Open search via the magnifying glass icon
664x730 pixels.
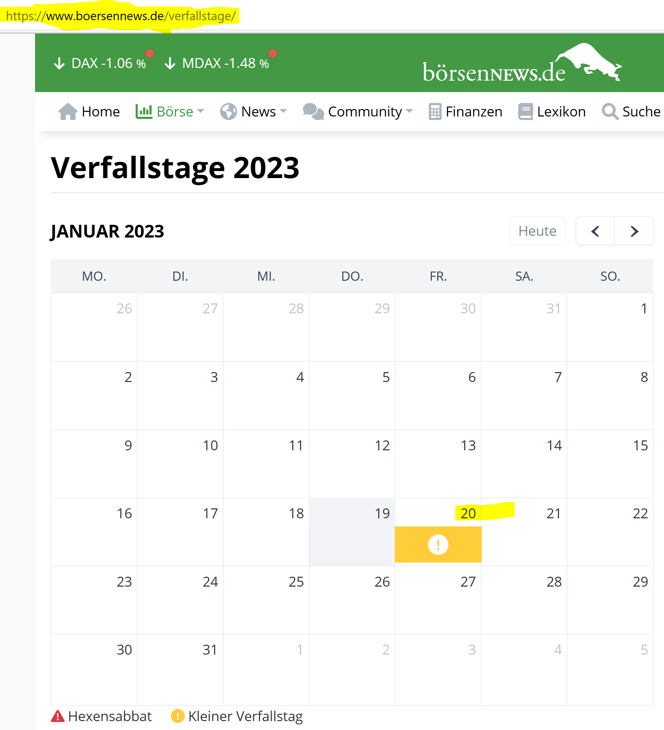[x=611, y=112]
